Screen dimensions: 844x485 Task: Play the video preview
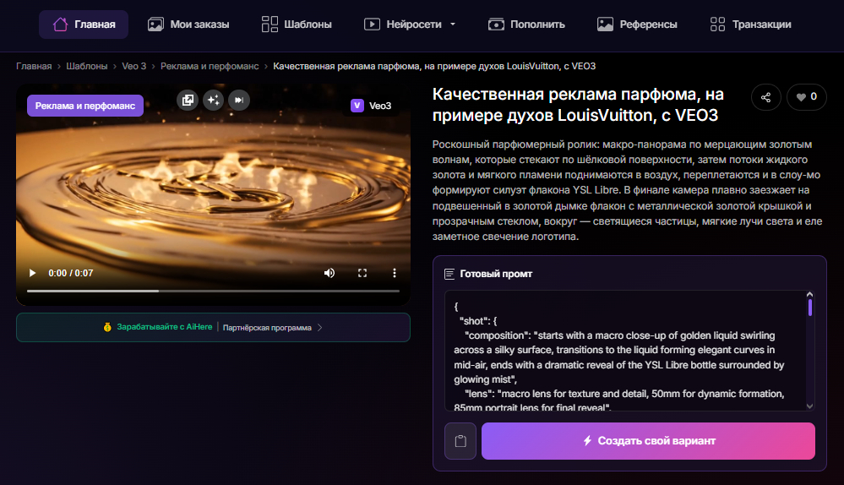[x=32, y=273]
